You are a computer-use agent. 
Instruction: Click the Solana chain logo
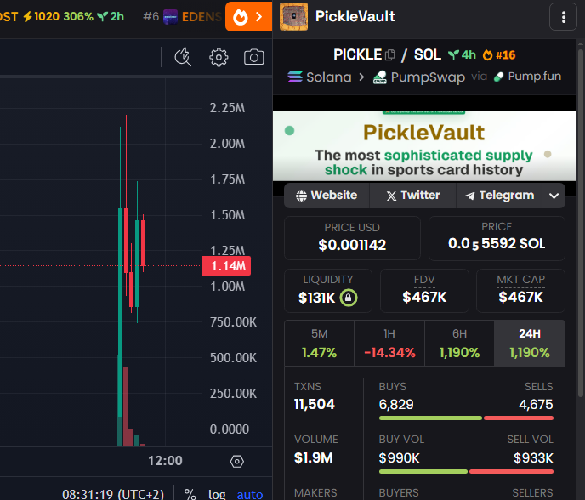295,77
